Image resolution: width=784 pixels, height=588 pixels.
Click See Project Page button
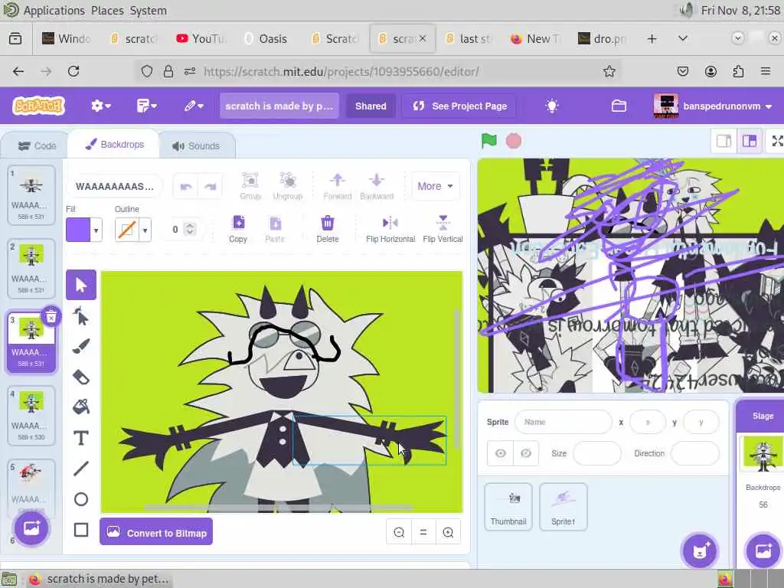coord(460,106)
